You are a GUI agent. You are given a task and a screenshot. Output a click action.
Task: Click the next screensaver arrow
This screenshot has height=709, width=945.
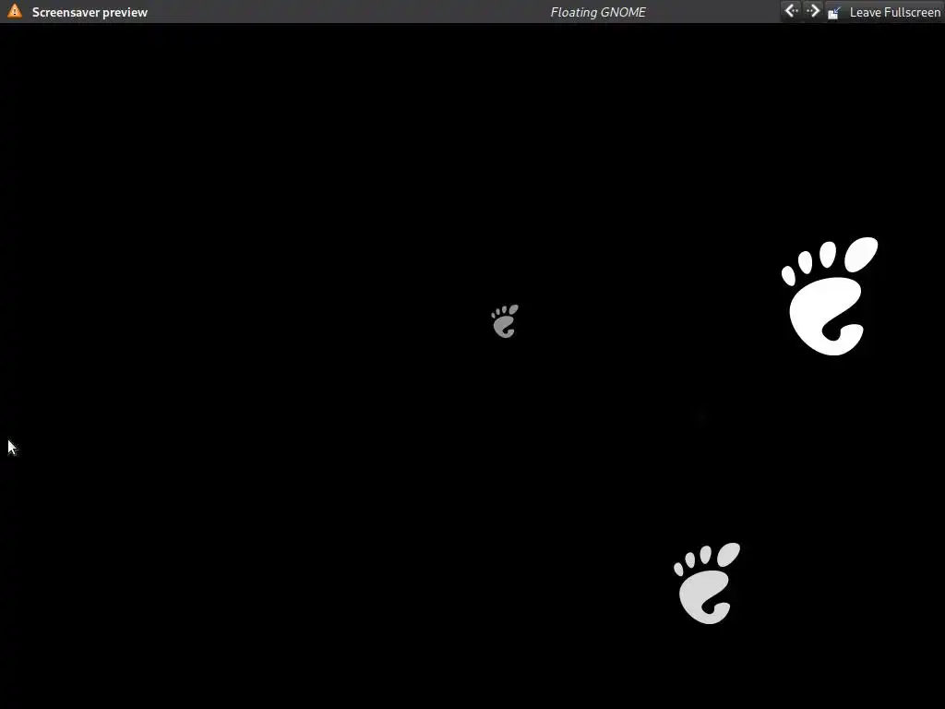(x=813, y=11)
